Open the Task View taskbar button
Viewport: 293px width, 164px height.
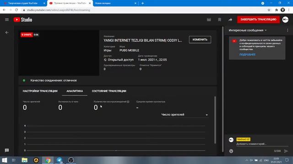tap(14, 160)
